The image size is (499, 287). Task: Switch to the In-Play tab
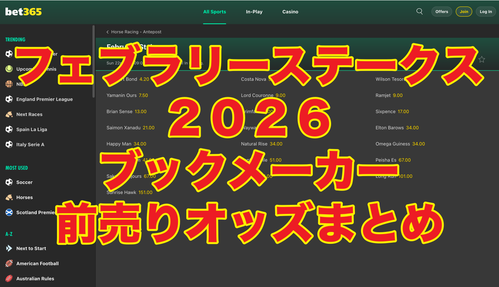coord(254,12)
